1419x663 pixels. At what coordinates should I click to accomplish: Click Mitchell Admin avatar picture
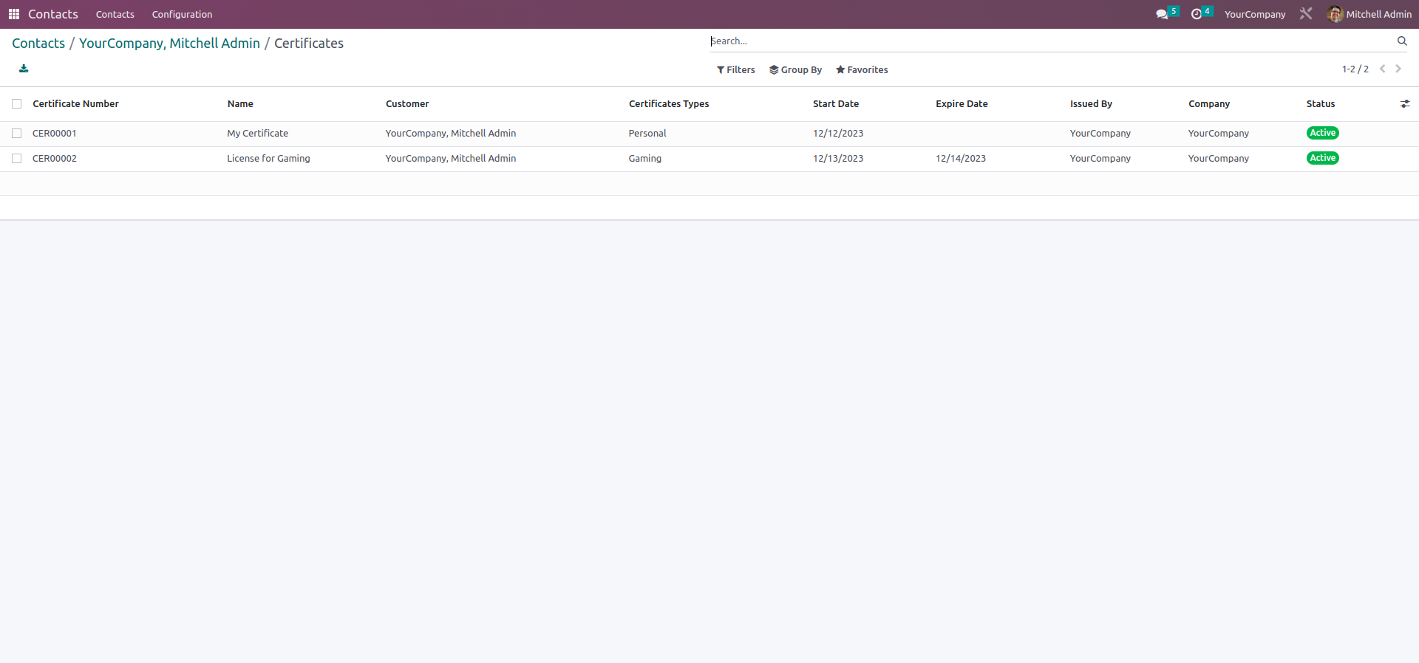pos(1335,14)
